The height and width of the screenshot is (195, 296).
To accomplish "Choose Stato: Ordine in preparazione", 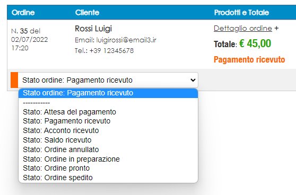I will pos(108,159).
